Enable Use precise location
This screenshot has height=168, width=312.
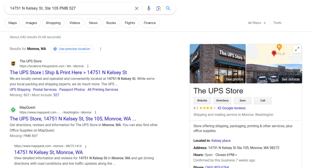point(72,49)
